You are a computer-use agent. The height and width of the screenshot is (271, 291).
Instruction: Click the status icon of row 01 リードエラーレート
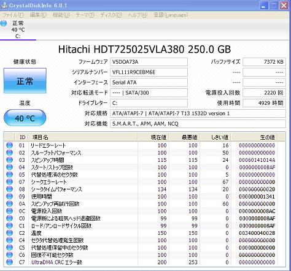click(9, 145)
